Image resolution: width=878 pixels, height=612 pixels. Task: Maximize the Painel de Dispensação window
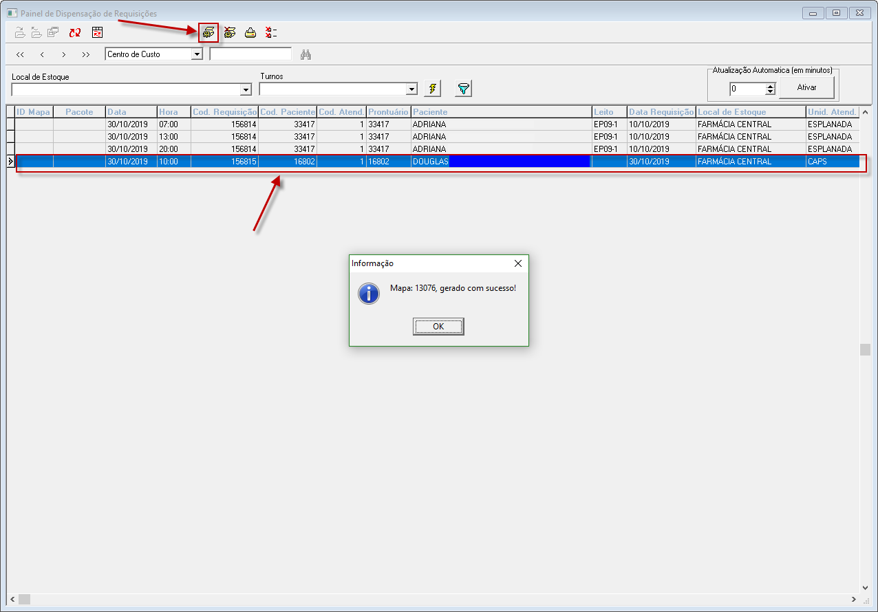tap(836, 12)
